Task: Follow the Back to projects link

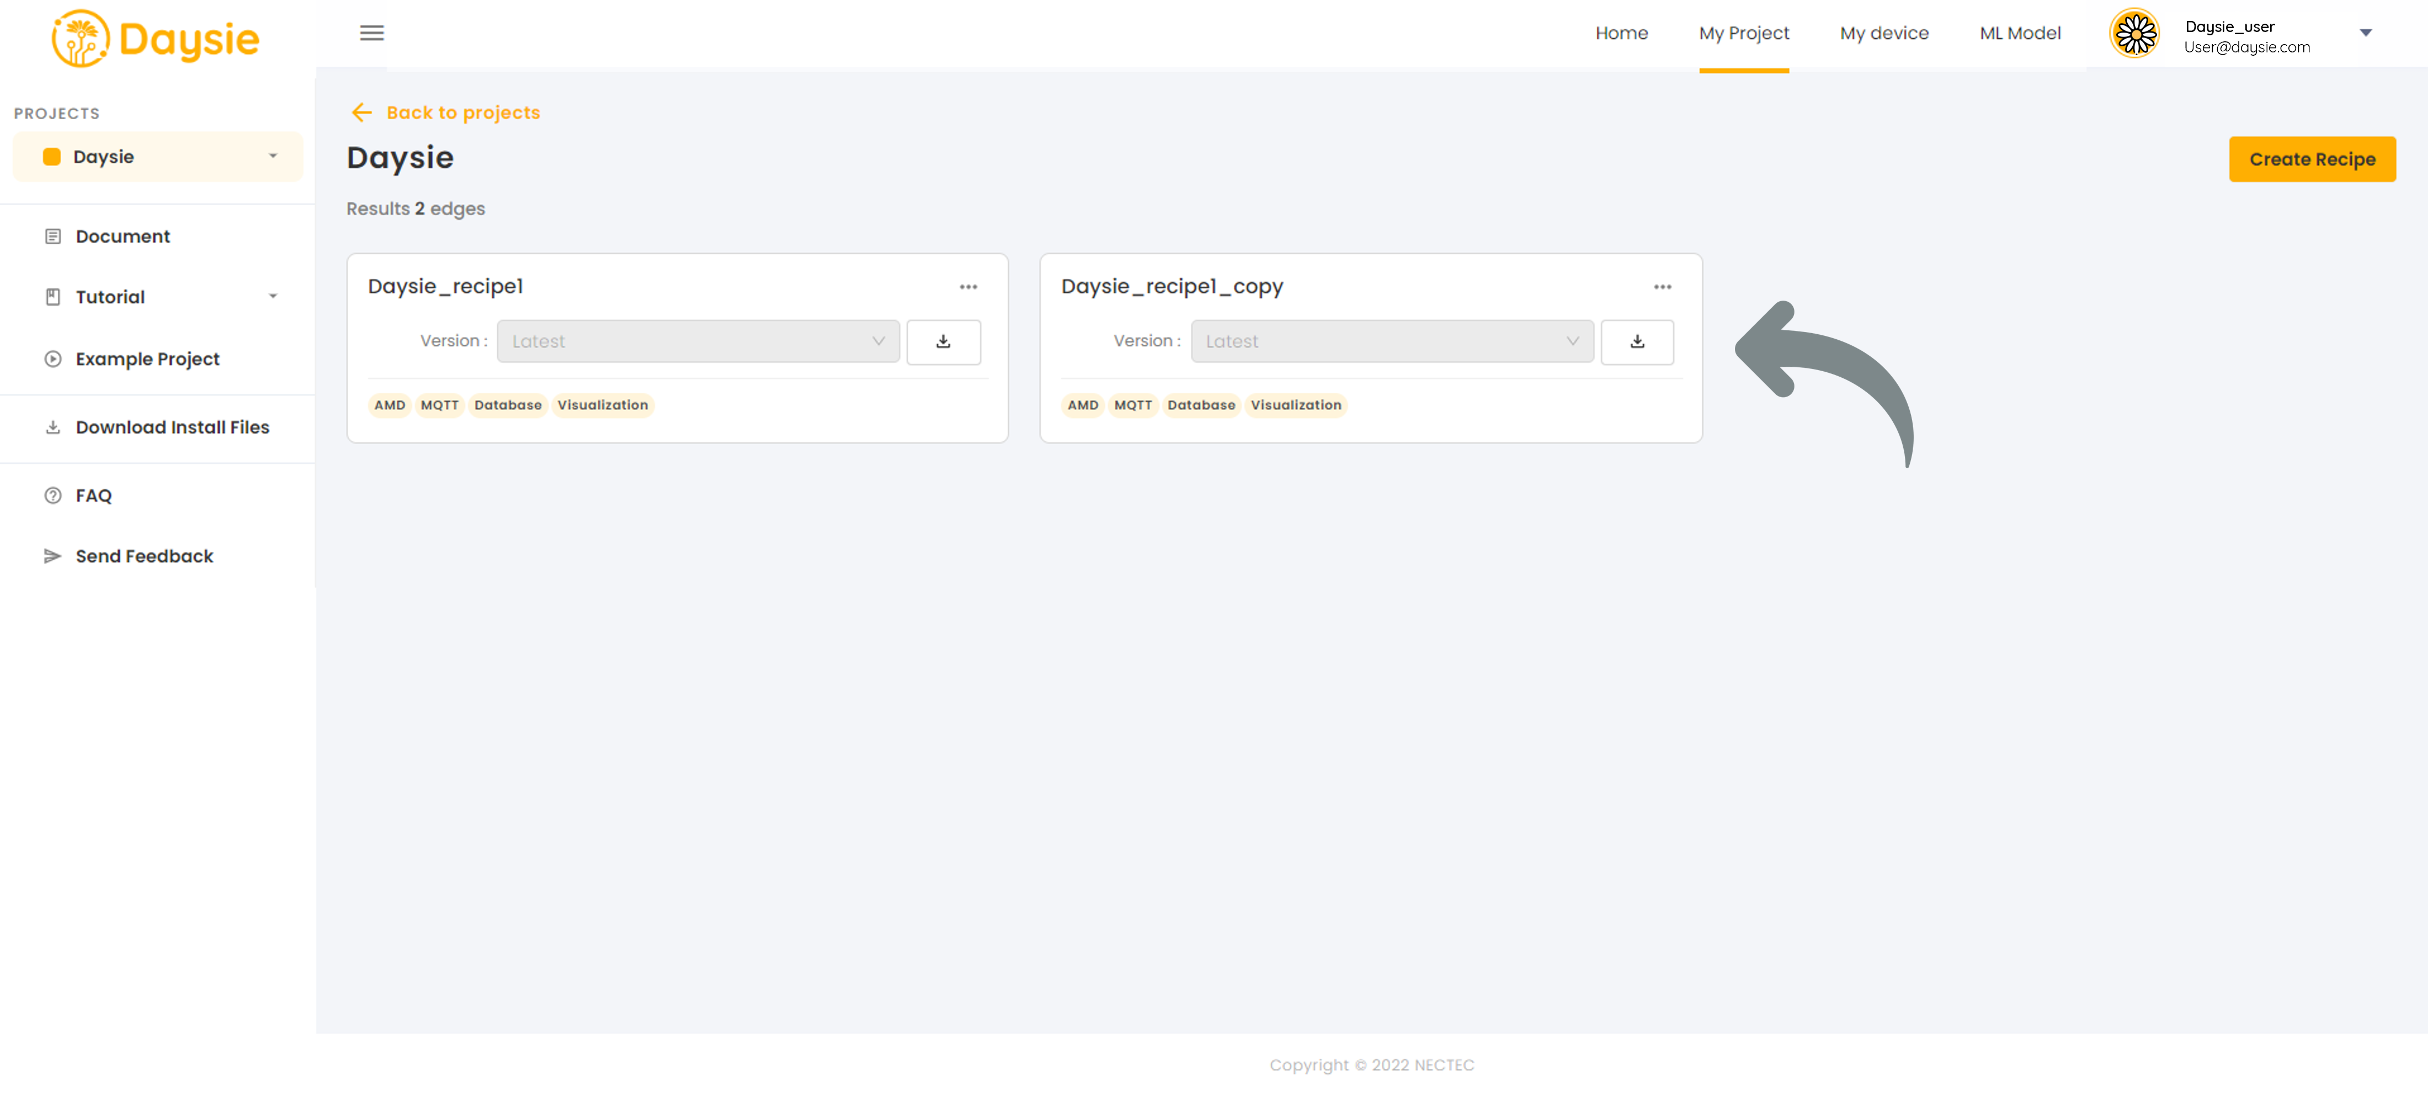Action: pos(463,112)
